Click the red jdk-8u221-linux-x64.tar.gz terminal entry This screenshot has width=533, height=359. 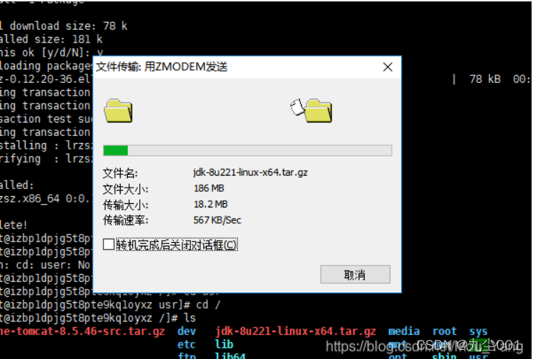tap(296, 331)
